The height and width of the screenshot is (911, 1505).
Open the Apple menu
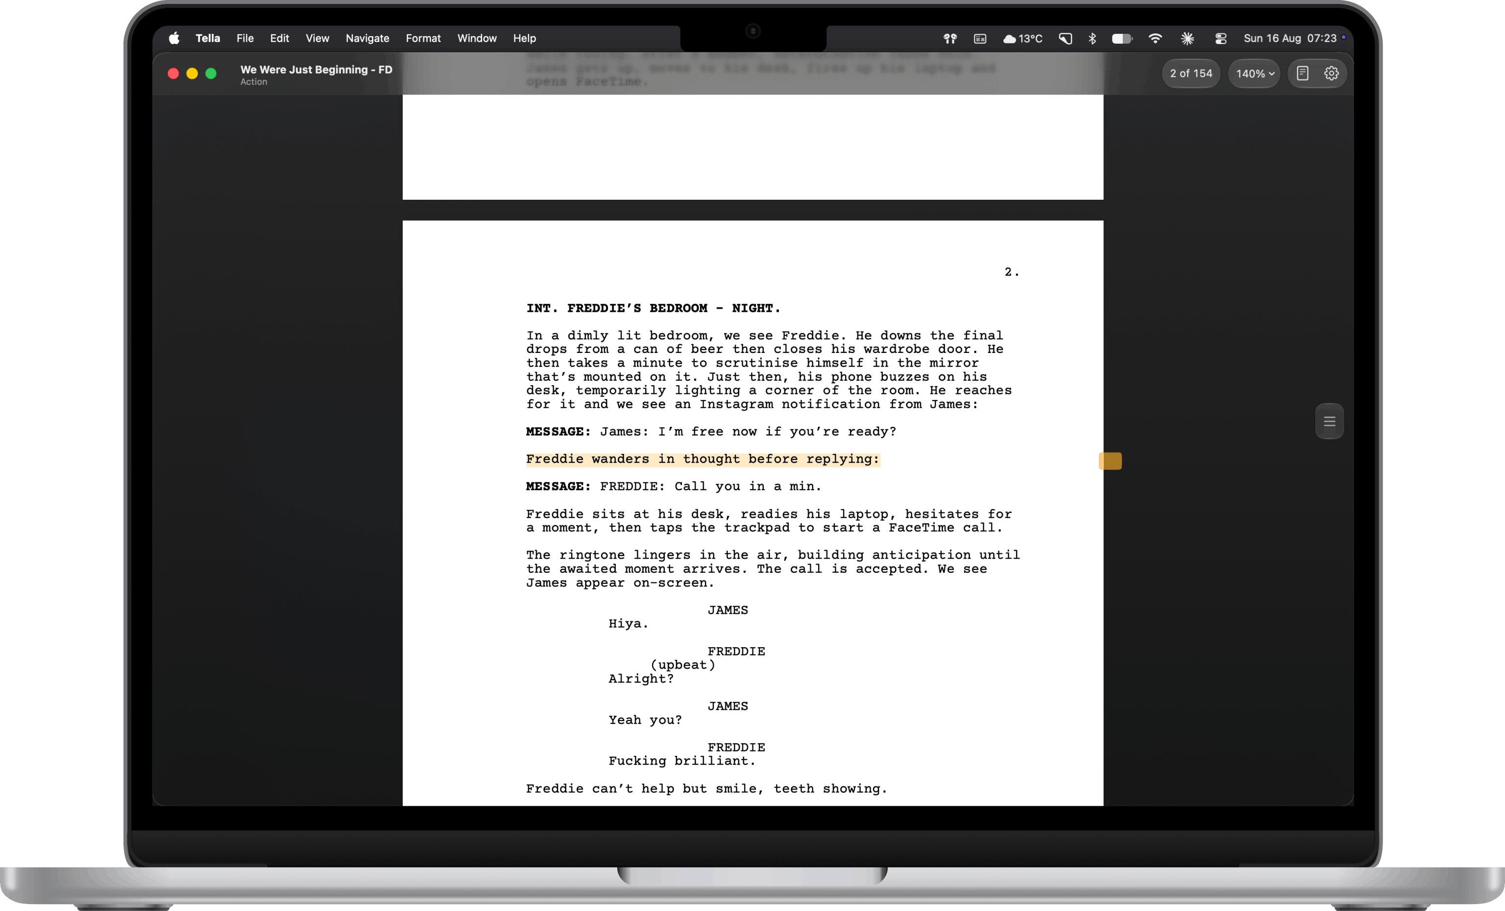174,39
